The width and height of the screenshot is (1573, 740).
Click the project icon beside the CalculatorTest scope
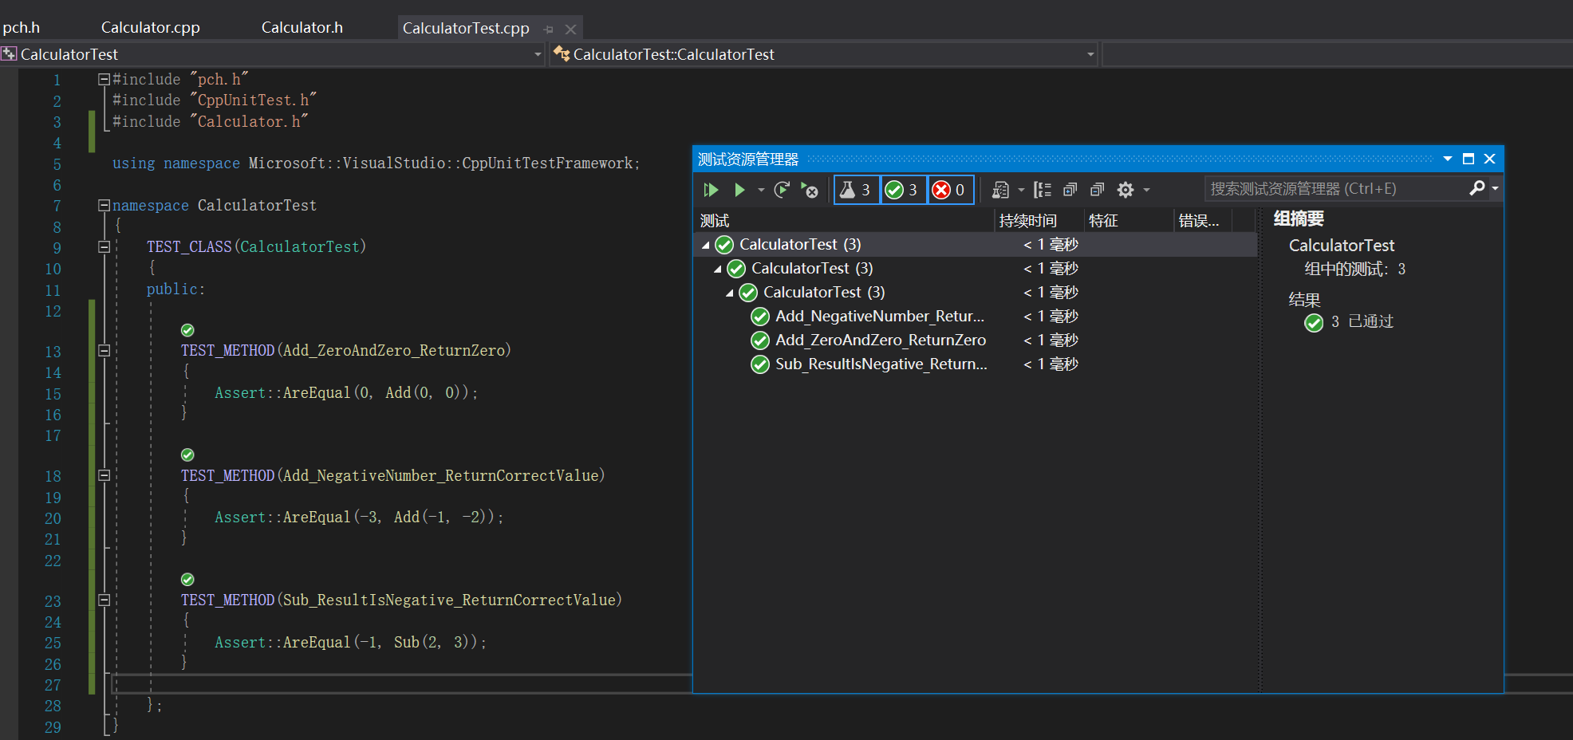[9, 54]
